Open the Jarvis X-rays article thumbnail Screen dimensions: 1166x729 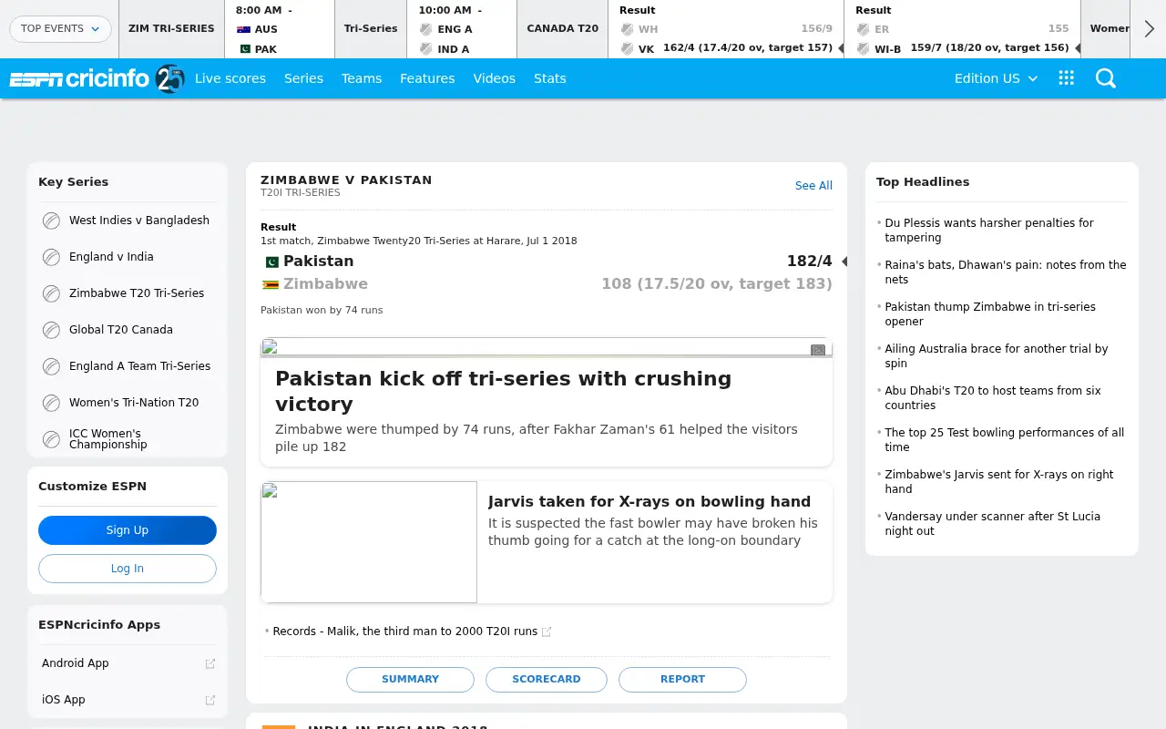click(369, 542)
